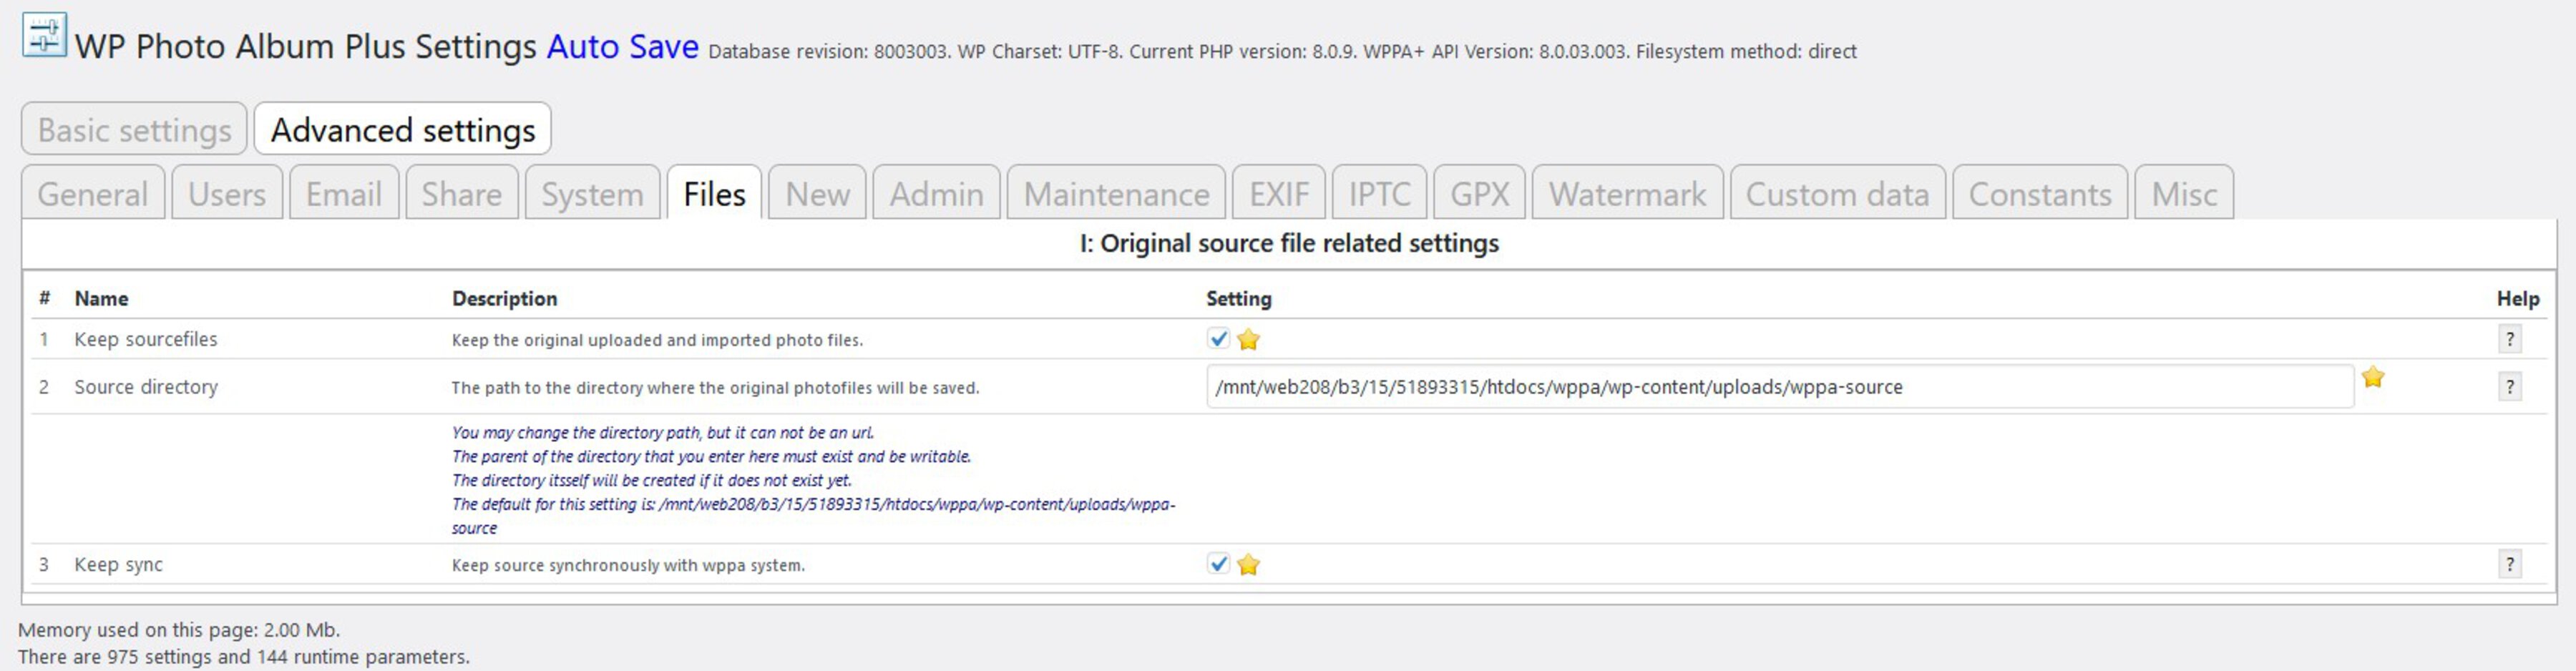Go to the Watermark tab
This screenshot has width=2576, height=671.
tap(1627, 193)
